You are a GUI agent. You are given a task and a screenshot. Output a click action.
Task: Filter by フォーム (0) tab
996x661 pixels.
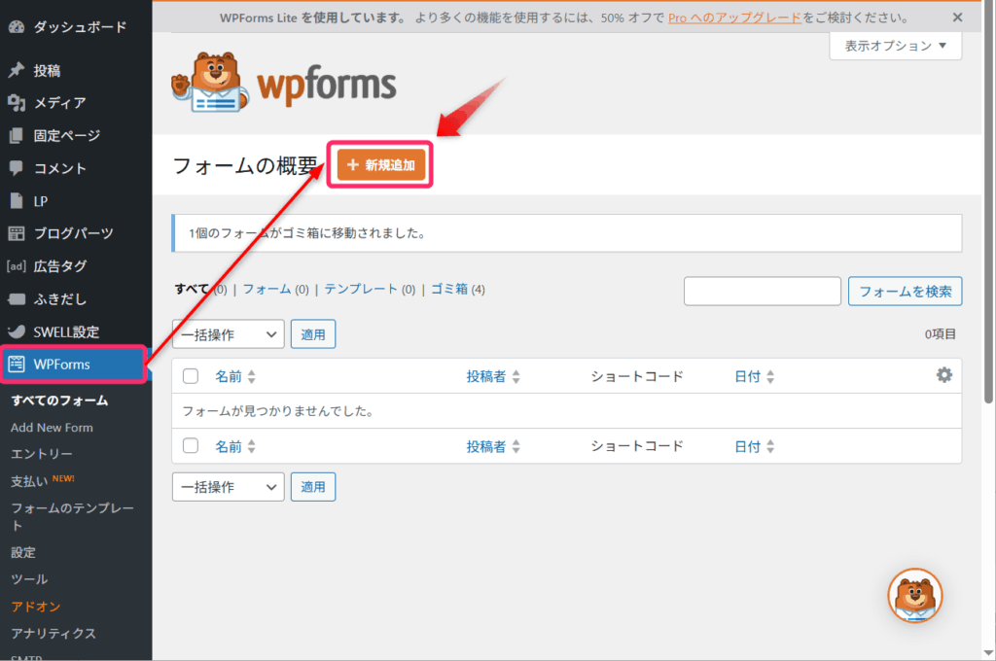tap(275, 289)
